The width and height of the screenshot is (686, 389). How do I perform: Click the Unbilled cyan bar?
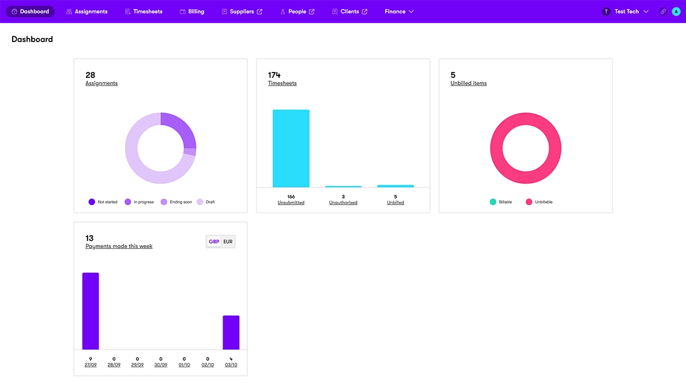pyautogui.click(x=395, y=186)
